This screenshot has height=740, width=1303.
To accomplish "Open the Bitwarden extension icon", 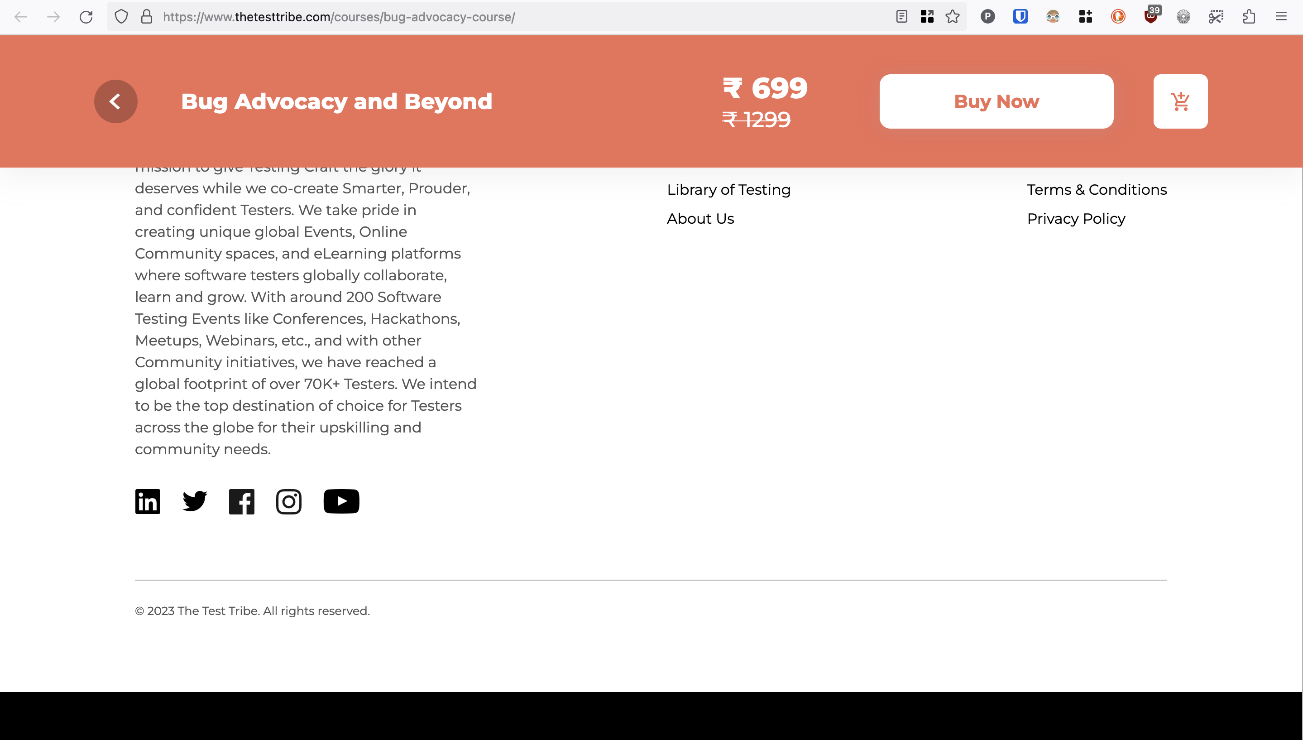I will click(1020, 17).
